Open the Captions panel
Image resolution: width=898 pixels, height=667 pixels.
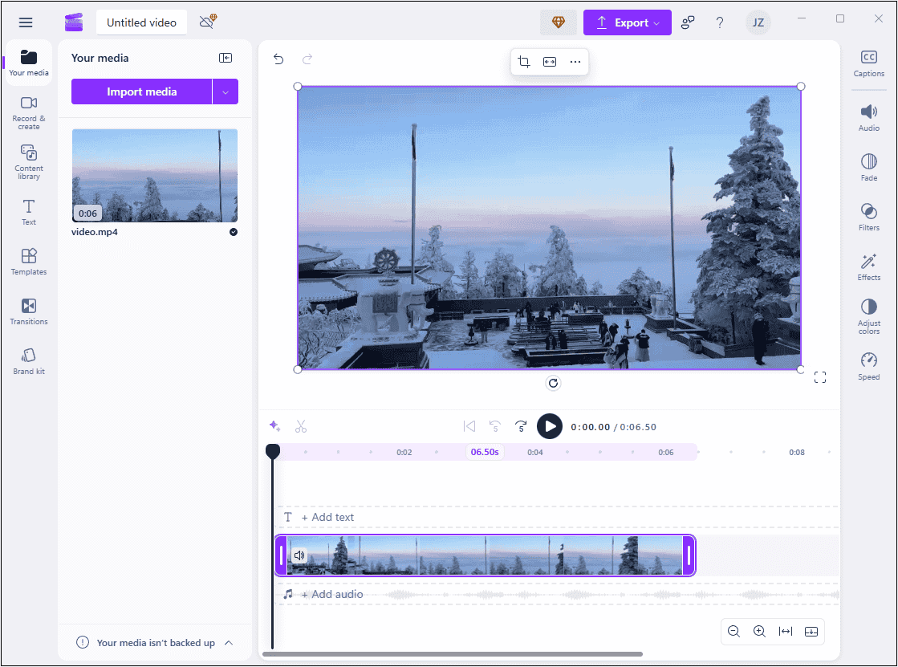(x=868, y=64)
